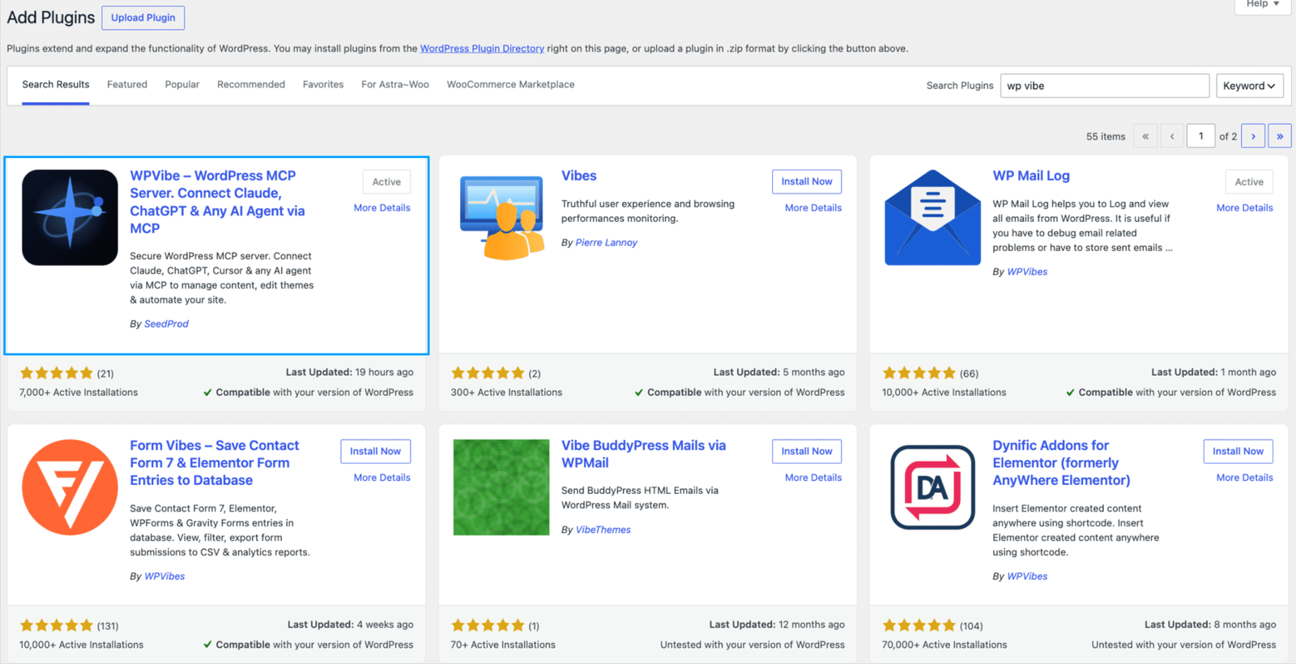Click the Search Plugins field with 'wp vibe'
This screenshot has width=1296, height=664.
(1105, 86)
